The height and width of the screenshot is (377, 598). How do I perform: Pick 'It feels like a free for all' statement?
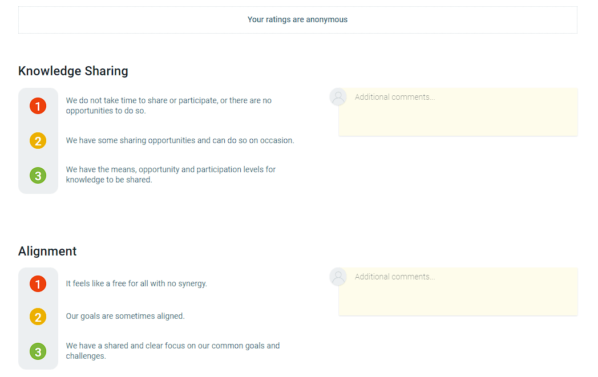tap(136, 283)
